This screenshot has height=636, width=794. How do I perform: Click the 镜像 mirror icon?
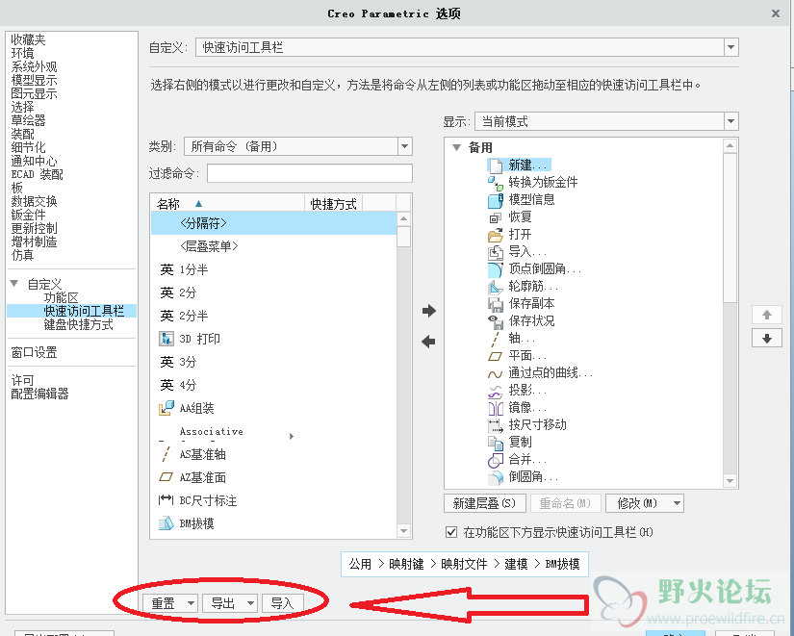(x=496, y=408)
